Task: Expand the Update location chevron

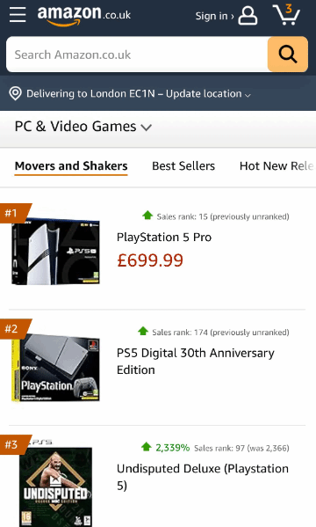Action: 248,95
